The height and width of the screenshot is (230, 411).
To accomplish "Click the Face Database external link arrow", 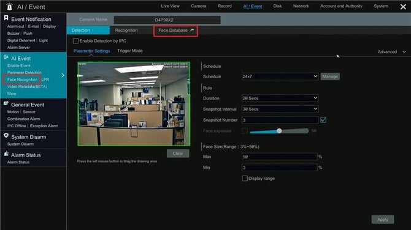I will point(192,31).
